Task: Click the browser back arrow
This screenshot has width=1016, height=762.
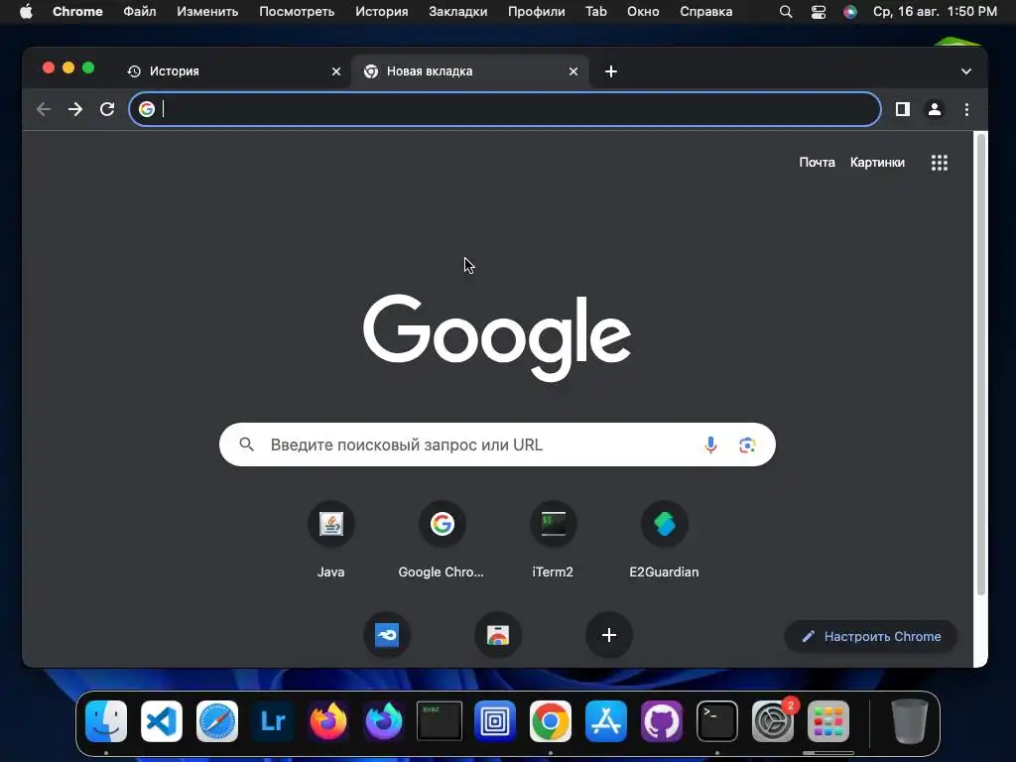Action: (44, 109)
